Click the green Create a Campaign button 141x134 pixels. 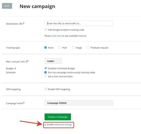(58, 117)
